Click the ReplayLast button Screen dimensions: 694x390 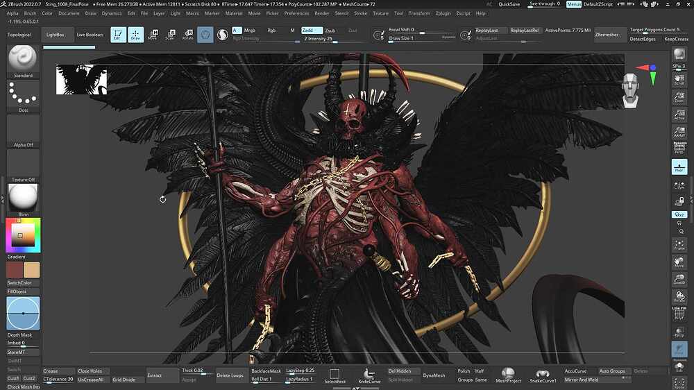point(490,31)
